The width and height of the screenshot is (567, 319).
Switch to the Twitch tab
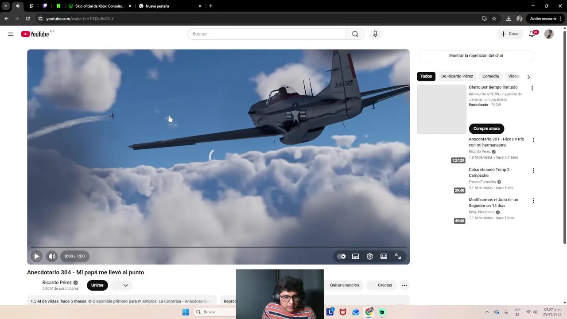[x=45, y=6]
